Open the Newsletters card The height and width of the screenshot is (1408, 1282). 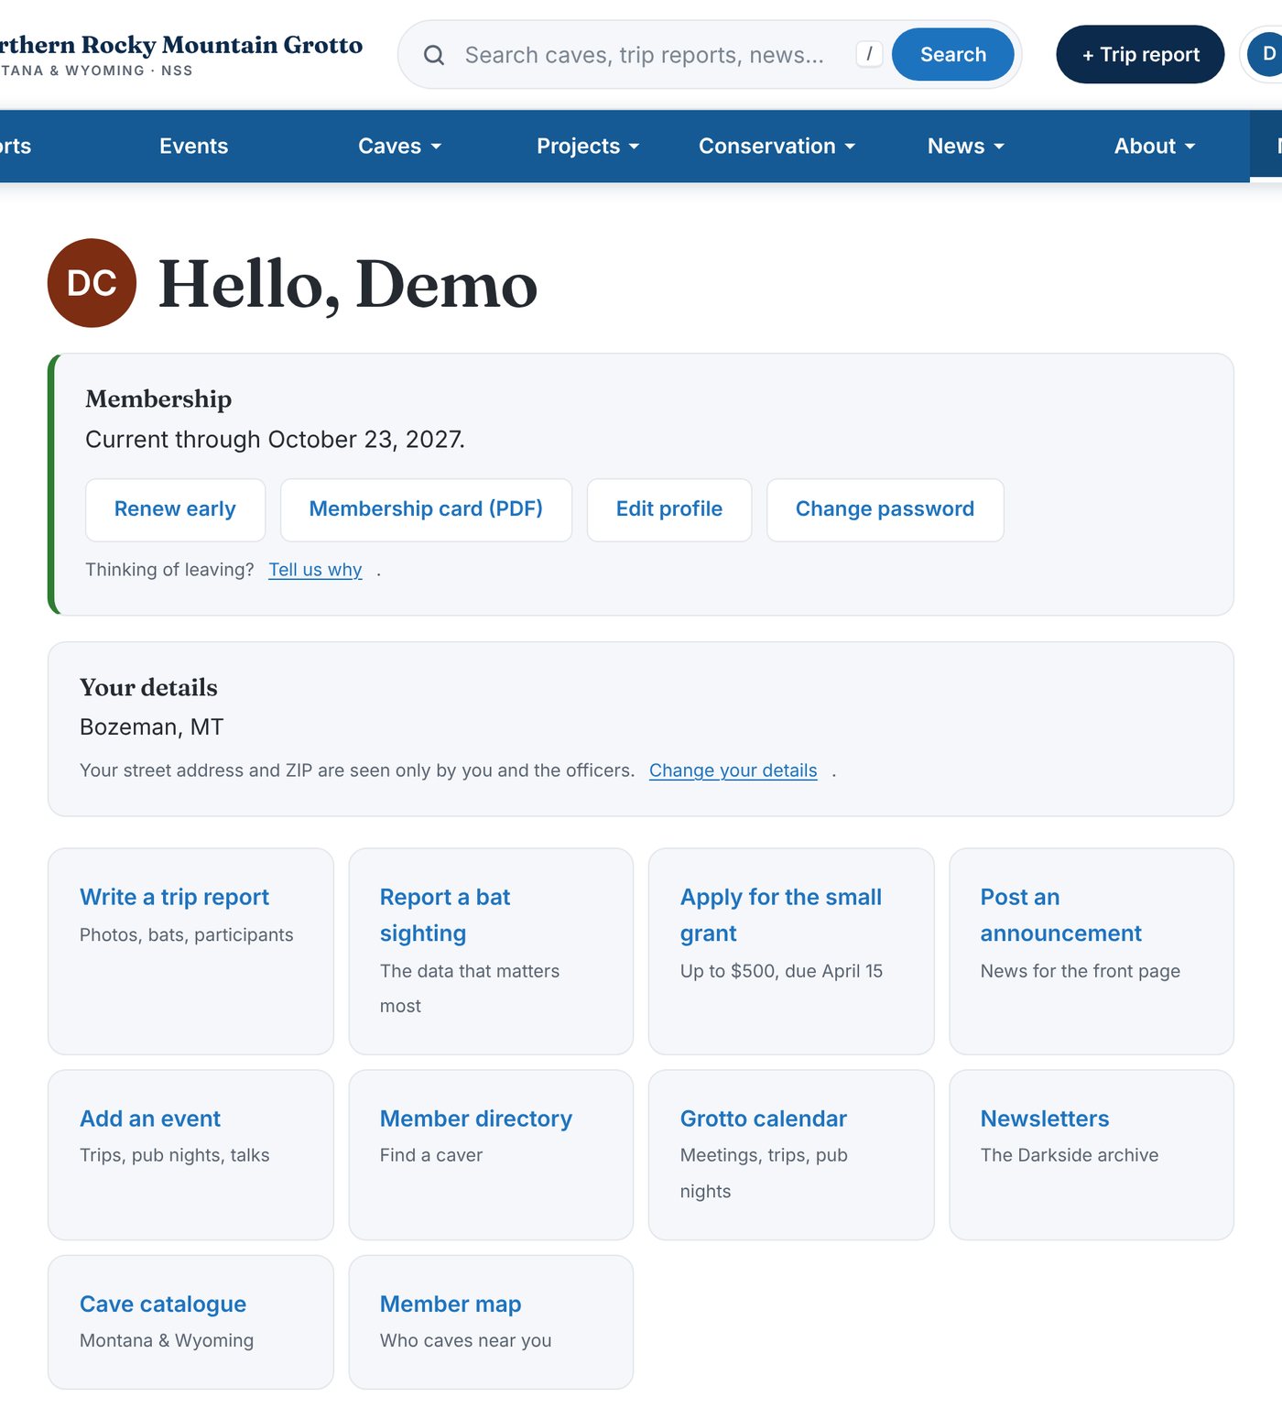[x=1092, y=1154]
